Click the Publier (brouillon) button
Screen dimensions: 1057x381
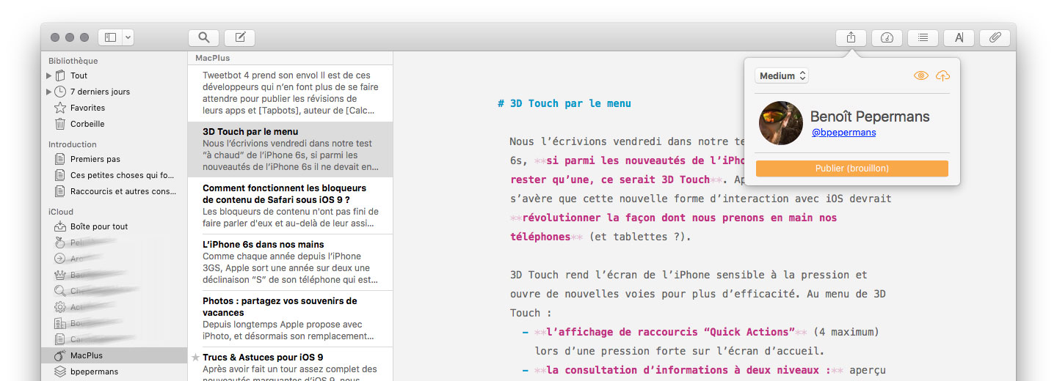click(852, 169)
